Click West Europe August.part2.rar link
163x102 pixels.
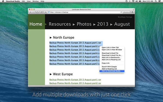click(75, 83)
